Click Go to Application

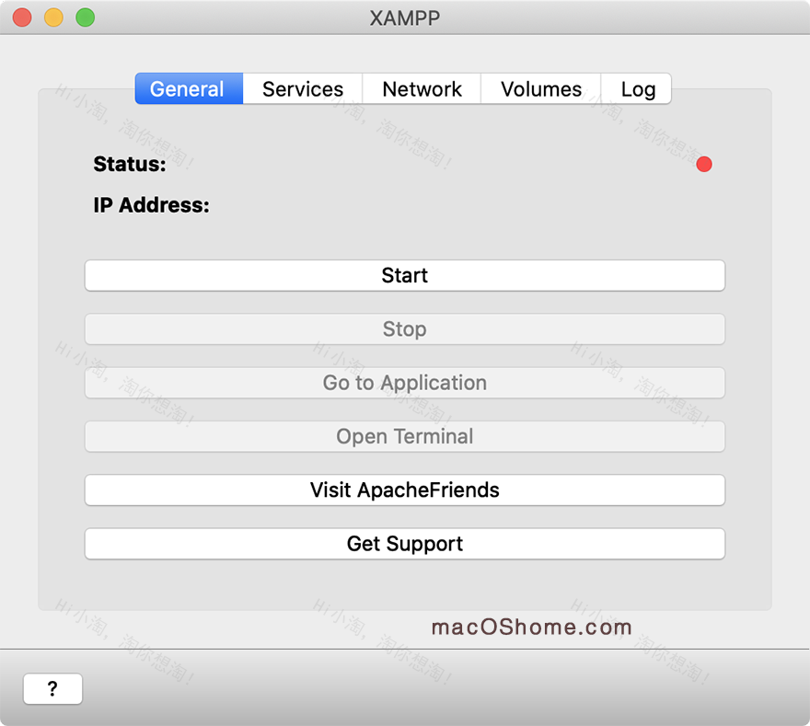(x=405, y=383)
